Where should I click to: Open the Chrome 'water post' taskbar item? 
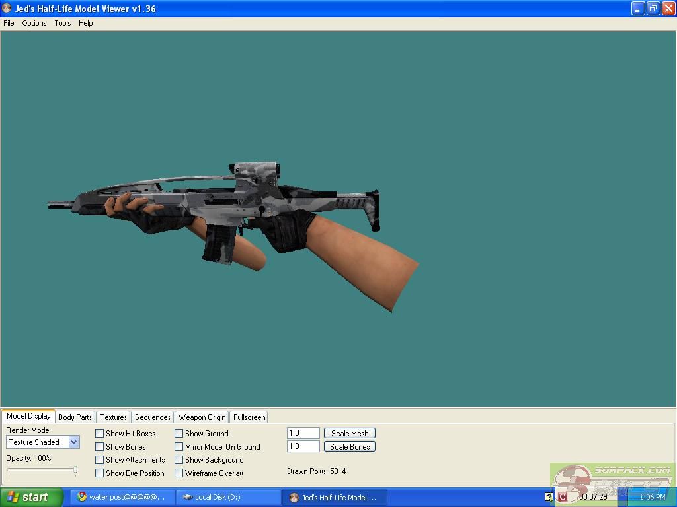pos(120,497)
